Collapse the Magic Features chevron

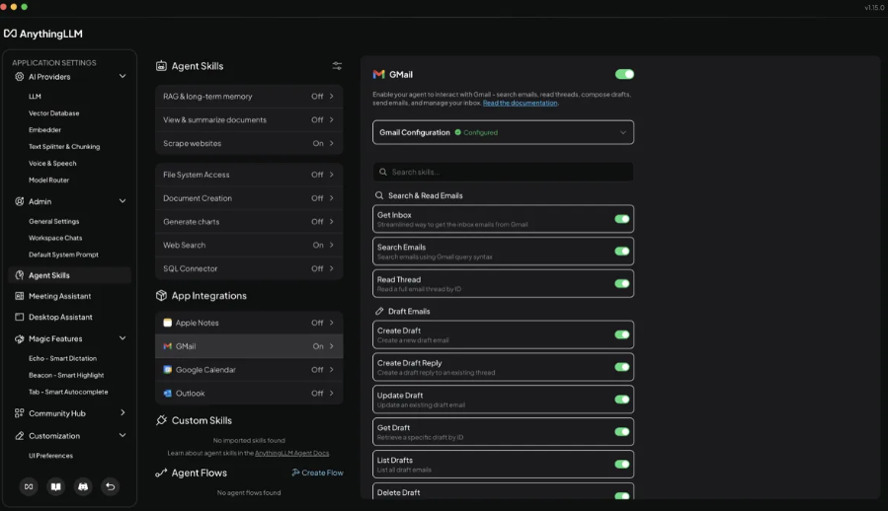[122, 337]
